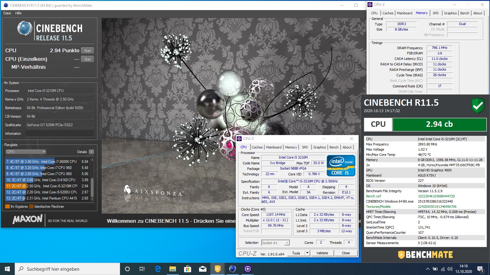Open the Datei menu in Cinebench
490x275 pixels.
point(7,13)
